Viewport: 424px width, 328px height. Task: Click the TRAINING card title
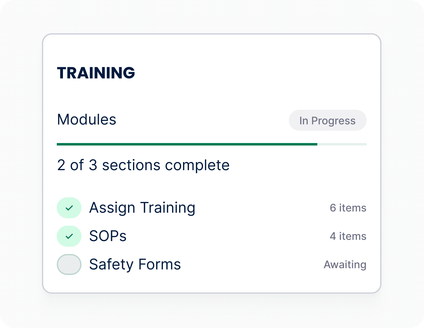[x=96, y=73]
